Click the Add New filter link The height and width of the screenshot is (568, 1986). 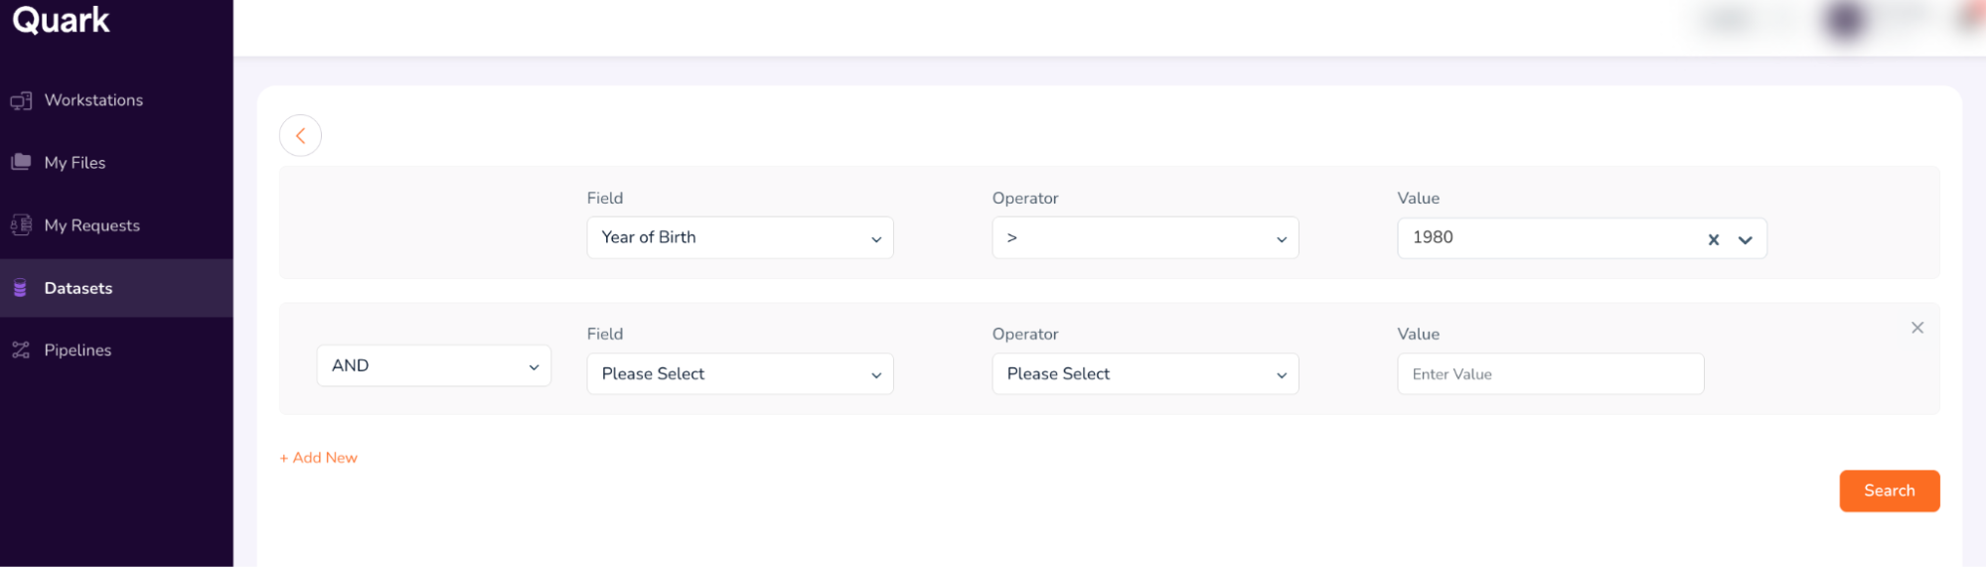319,458
